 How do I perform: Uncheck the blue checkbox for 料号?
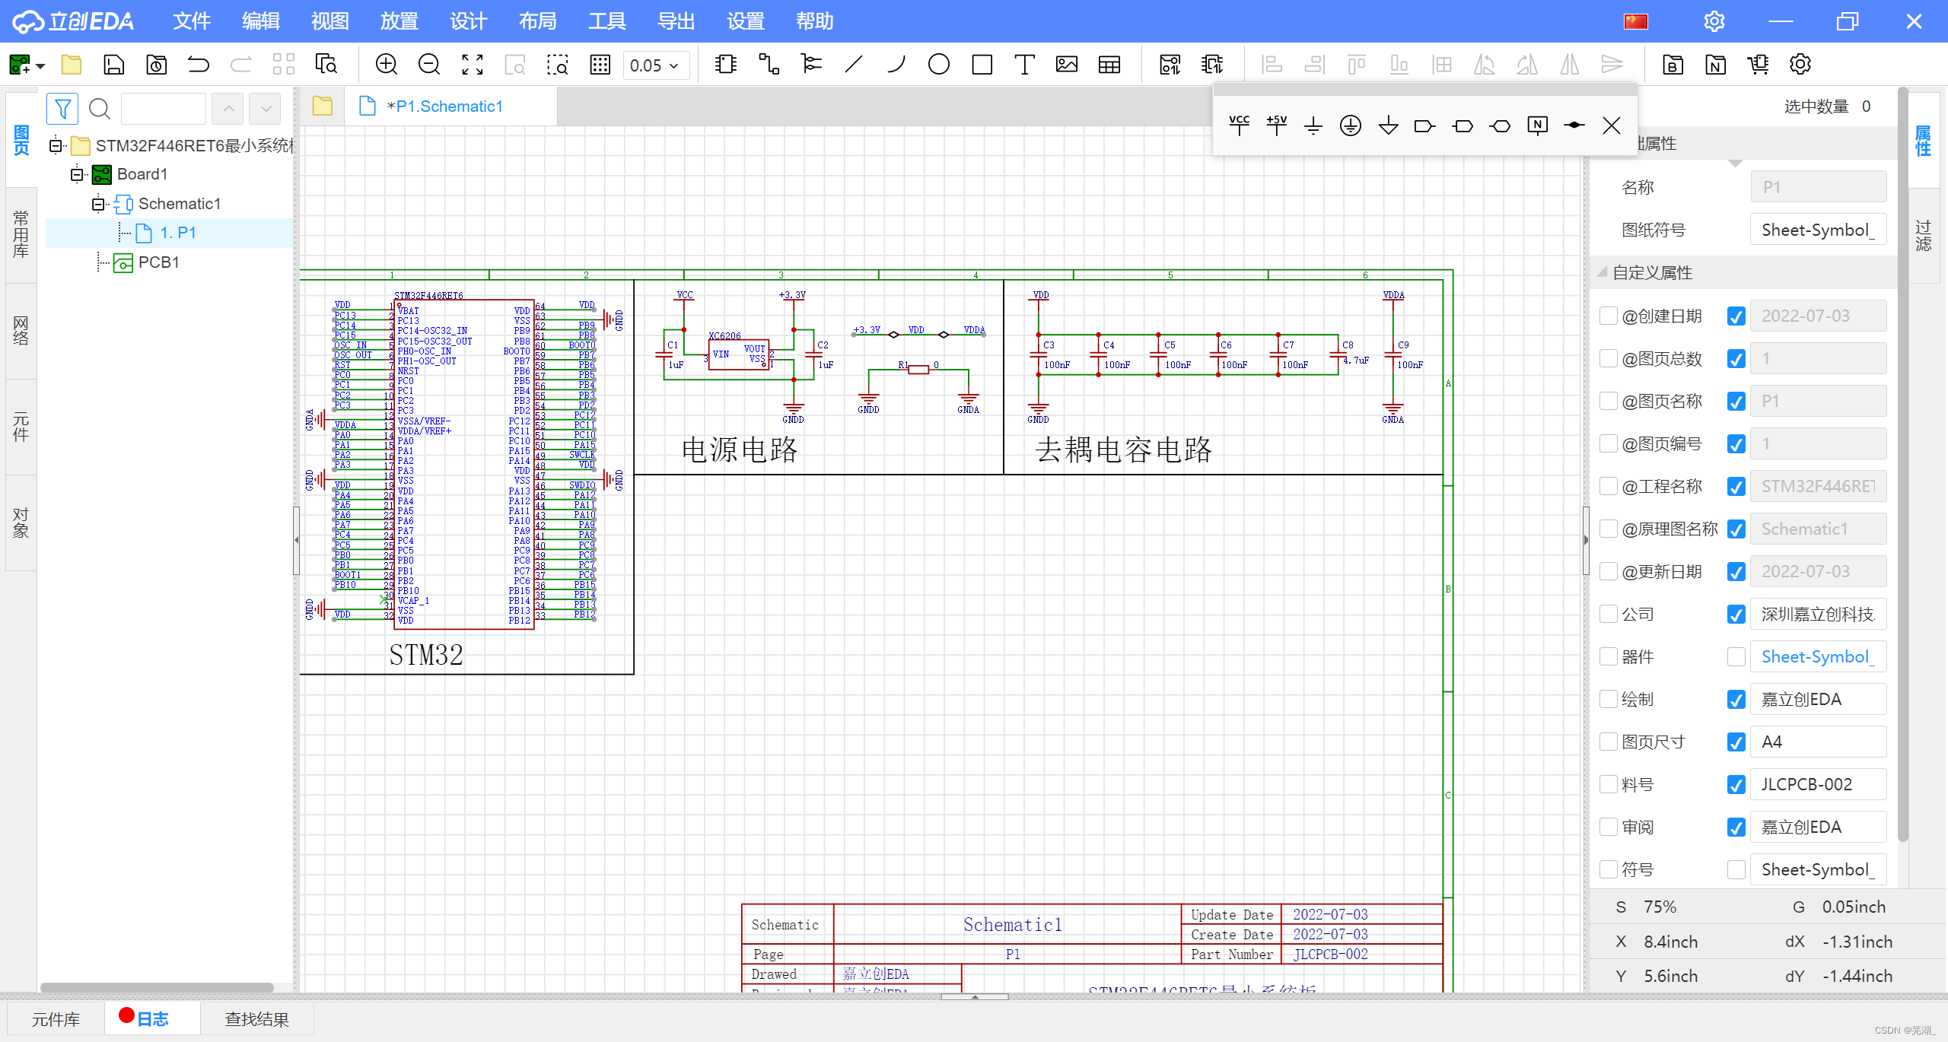tap(1736, 784)
